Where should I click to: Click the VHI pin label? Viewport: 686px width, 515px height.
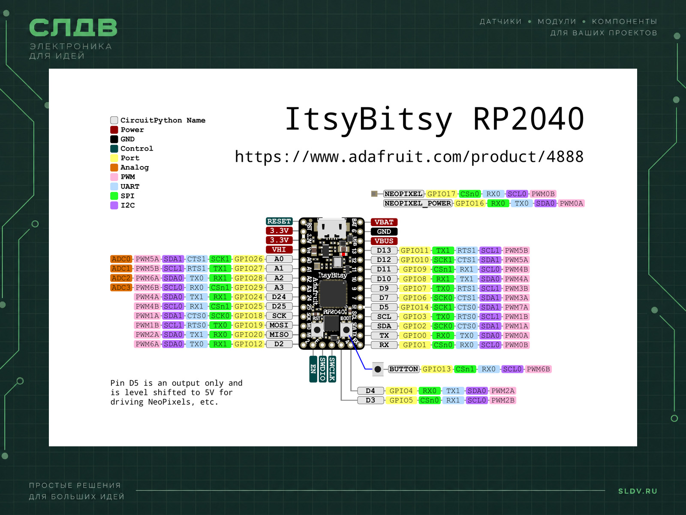[x=279, y=250]
